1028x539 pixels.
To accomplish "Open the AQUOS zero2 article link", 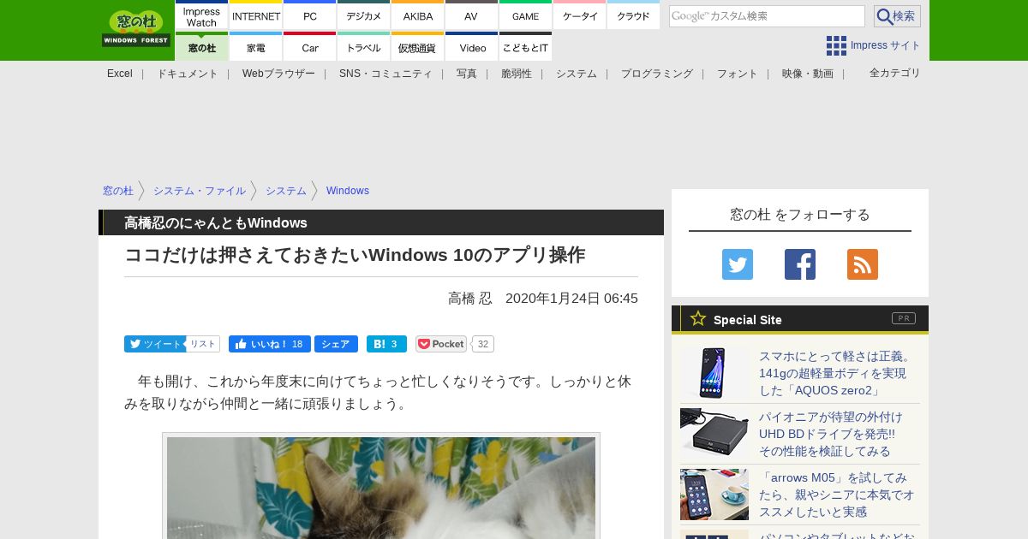I will click(836, 373).
